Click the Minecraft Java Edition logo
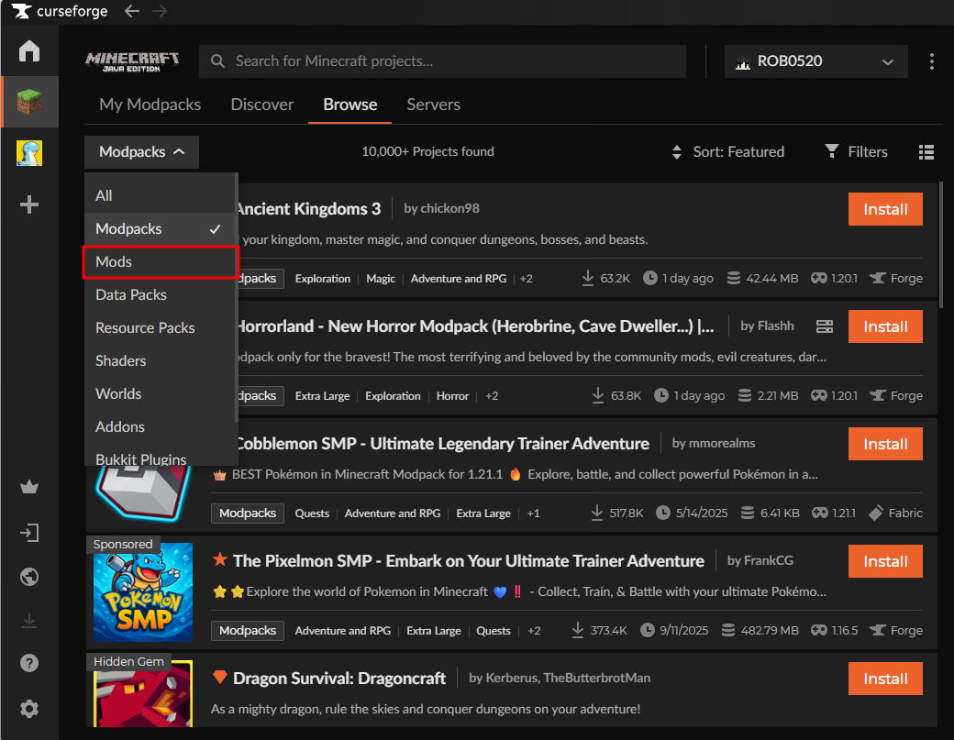 [132, 61]
